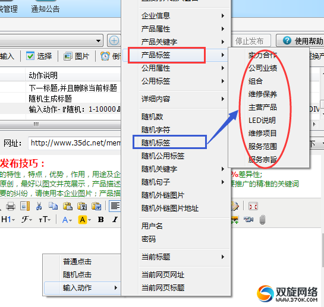This screenshot has width=324, height=307.
Task: Open the 通知公告 tab
Action: pyautogui.click(x=45, y=9)
